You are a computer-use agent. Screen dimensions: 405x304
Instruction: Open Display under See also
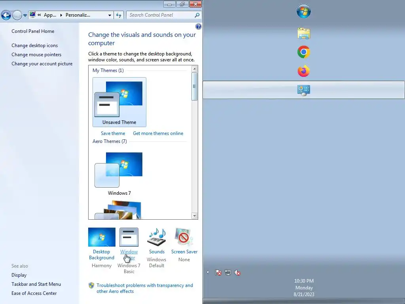coord(19,275)
